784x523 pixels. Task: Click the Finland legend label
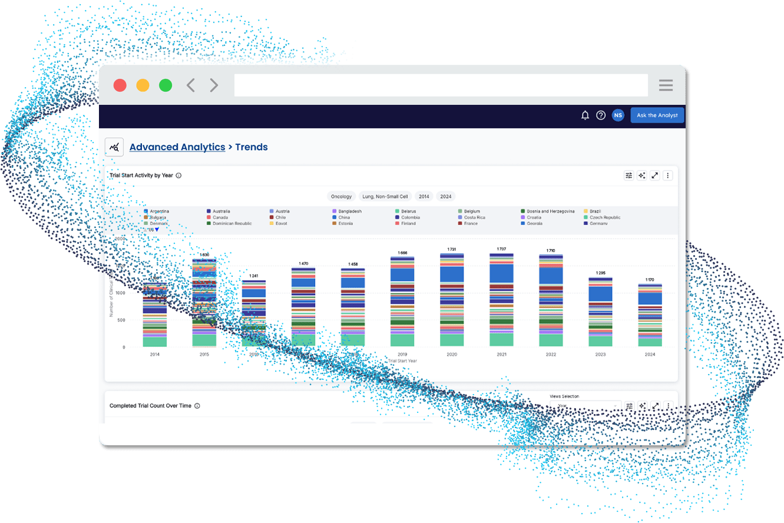[408, 224]
